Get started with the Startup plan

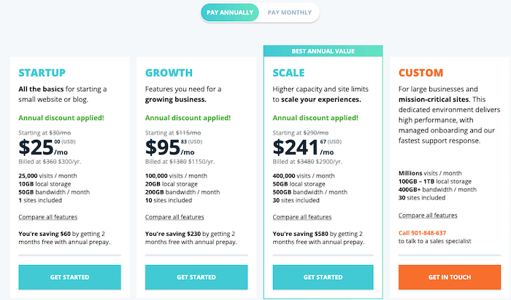pyautogui.click(x=70, y=277)
